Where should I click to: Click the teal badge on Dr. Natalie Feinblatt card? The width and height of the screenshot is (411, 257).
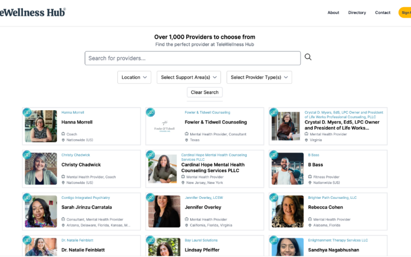pyautogui.click(x=27, y=240)
